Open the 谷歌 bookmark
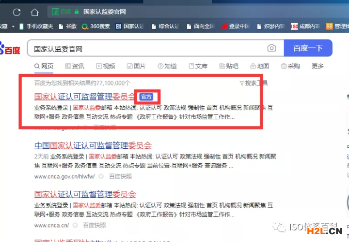Viewport: 349px width, 242px height. [68, 27]
